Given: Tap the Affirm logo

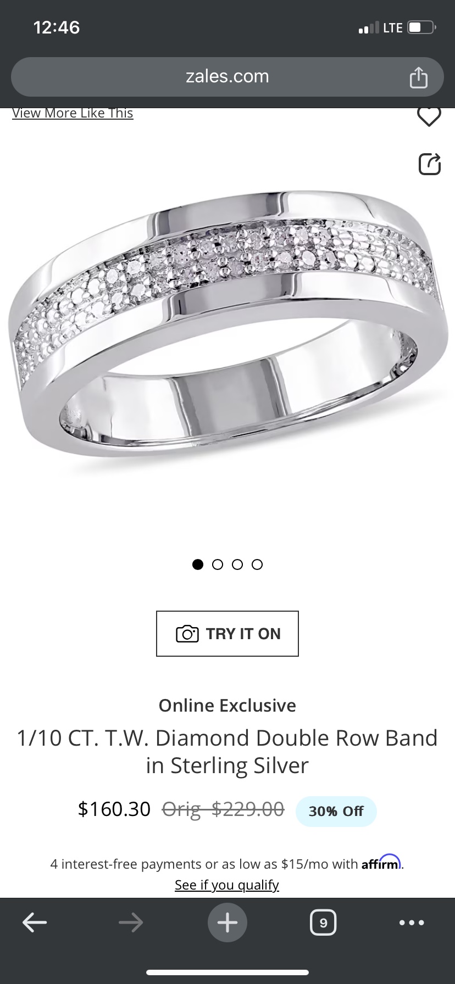Looking at the screenshot, I should click(382, 862).
